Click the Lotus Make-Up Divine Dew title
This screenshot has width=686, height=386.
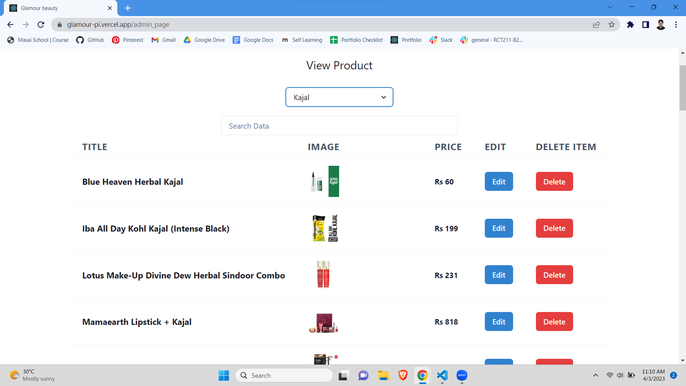coord(183,275)
